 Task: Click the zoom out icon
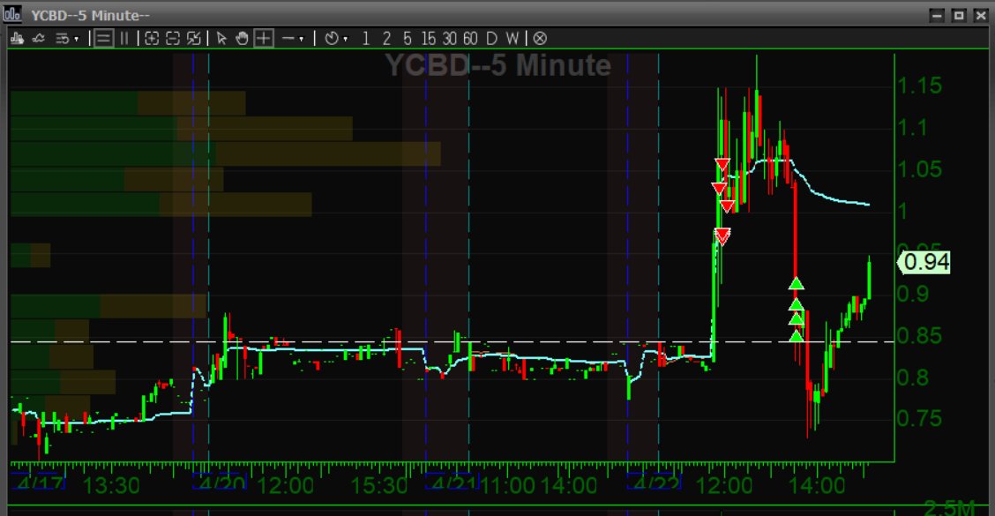pos(173,39)
